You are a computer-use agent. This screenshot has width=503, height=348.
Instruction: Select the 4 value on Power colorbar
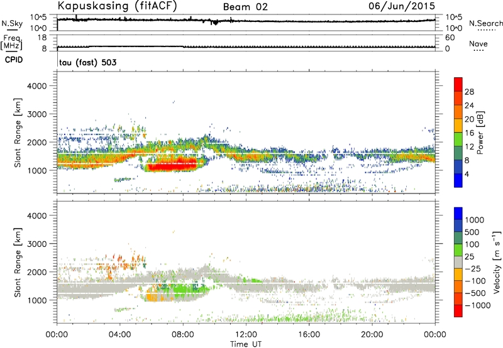[x=467, y=174]
